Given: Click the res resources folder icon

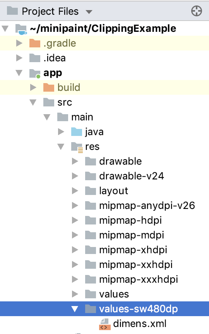Looking at the screenshot, I should point(77,147).
